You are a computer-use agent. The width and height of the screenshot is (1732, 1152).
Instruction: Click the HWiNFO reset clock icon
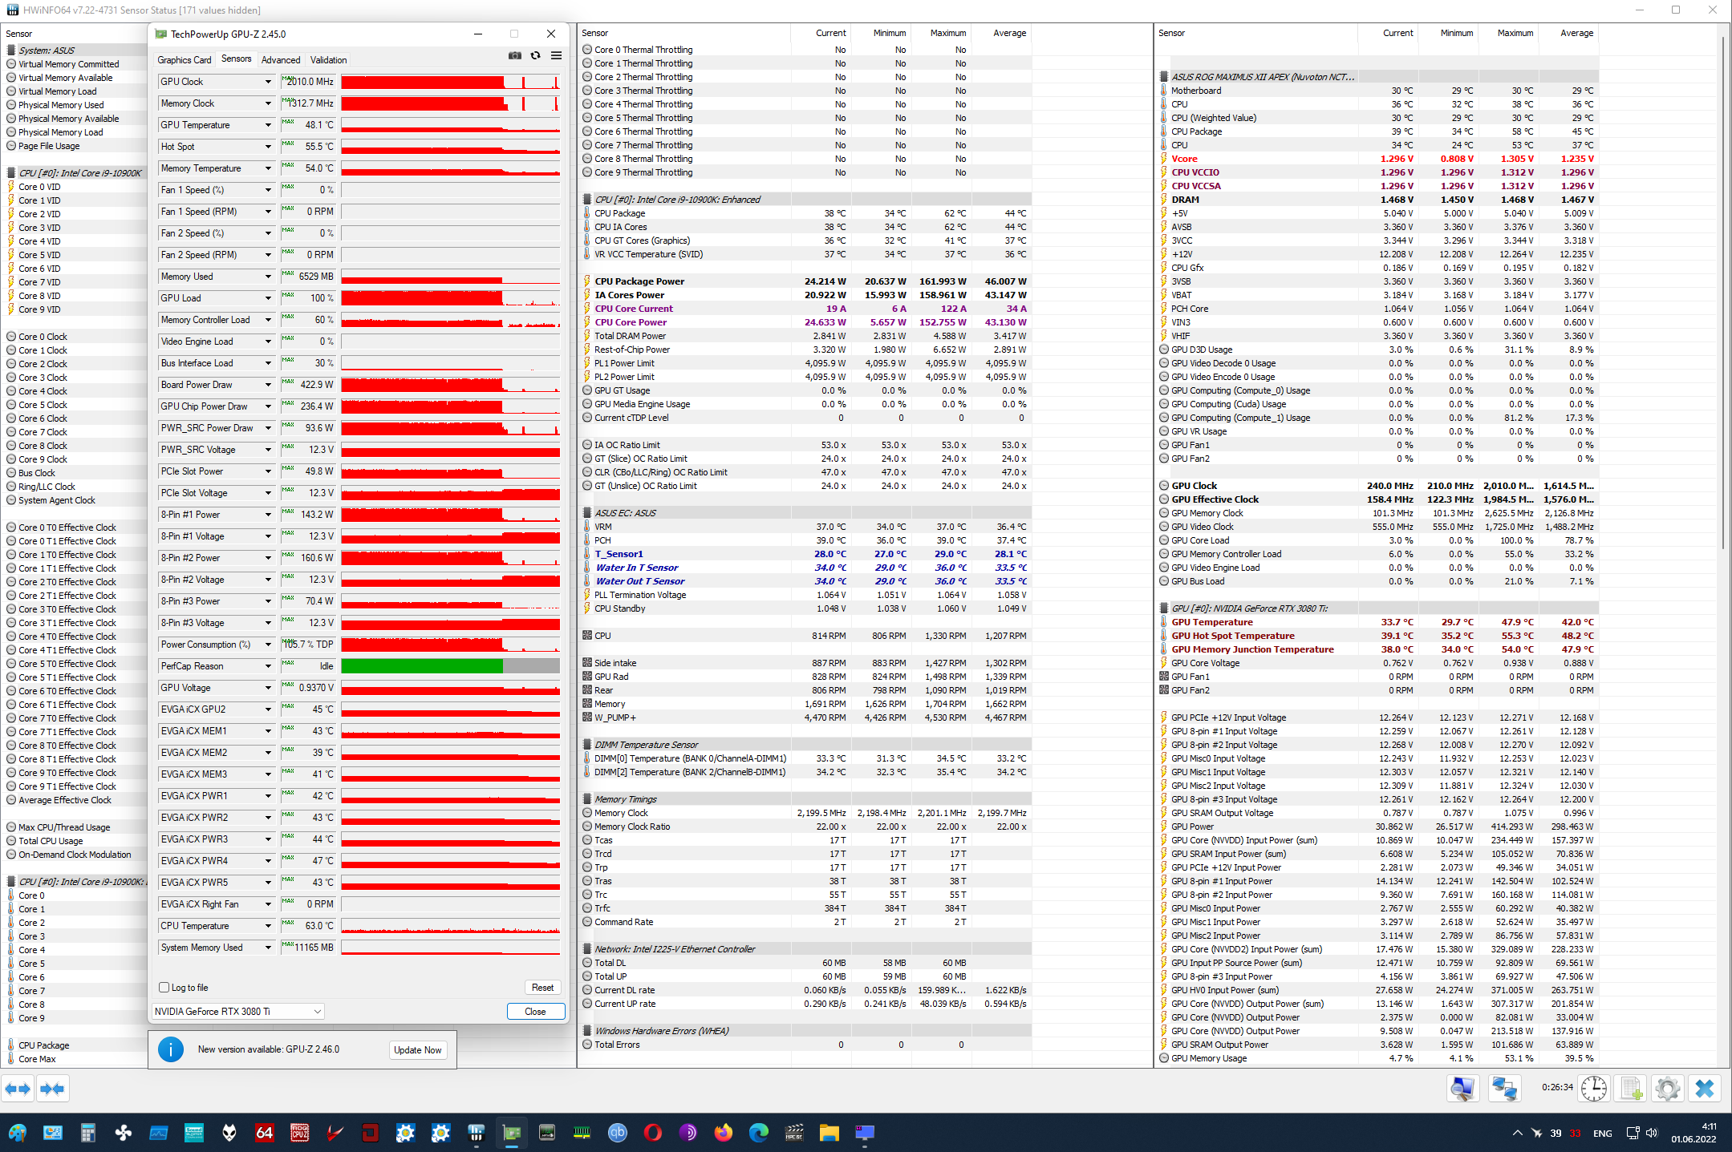(1593, 1089)
